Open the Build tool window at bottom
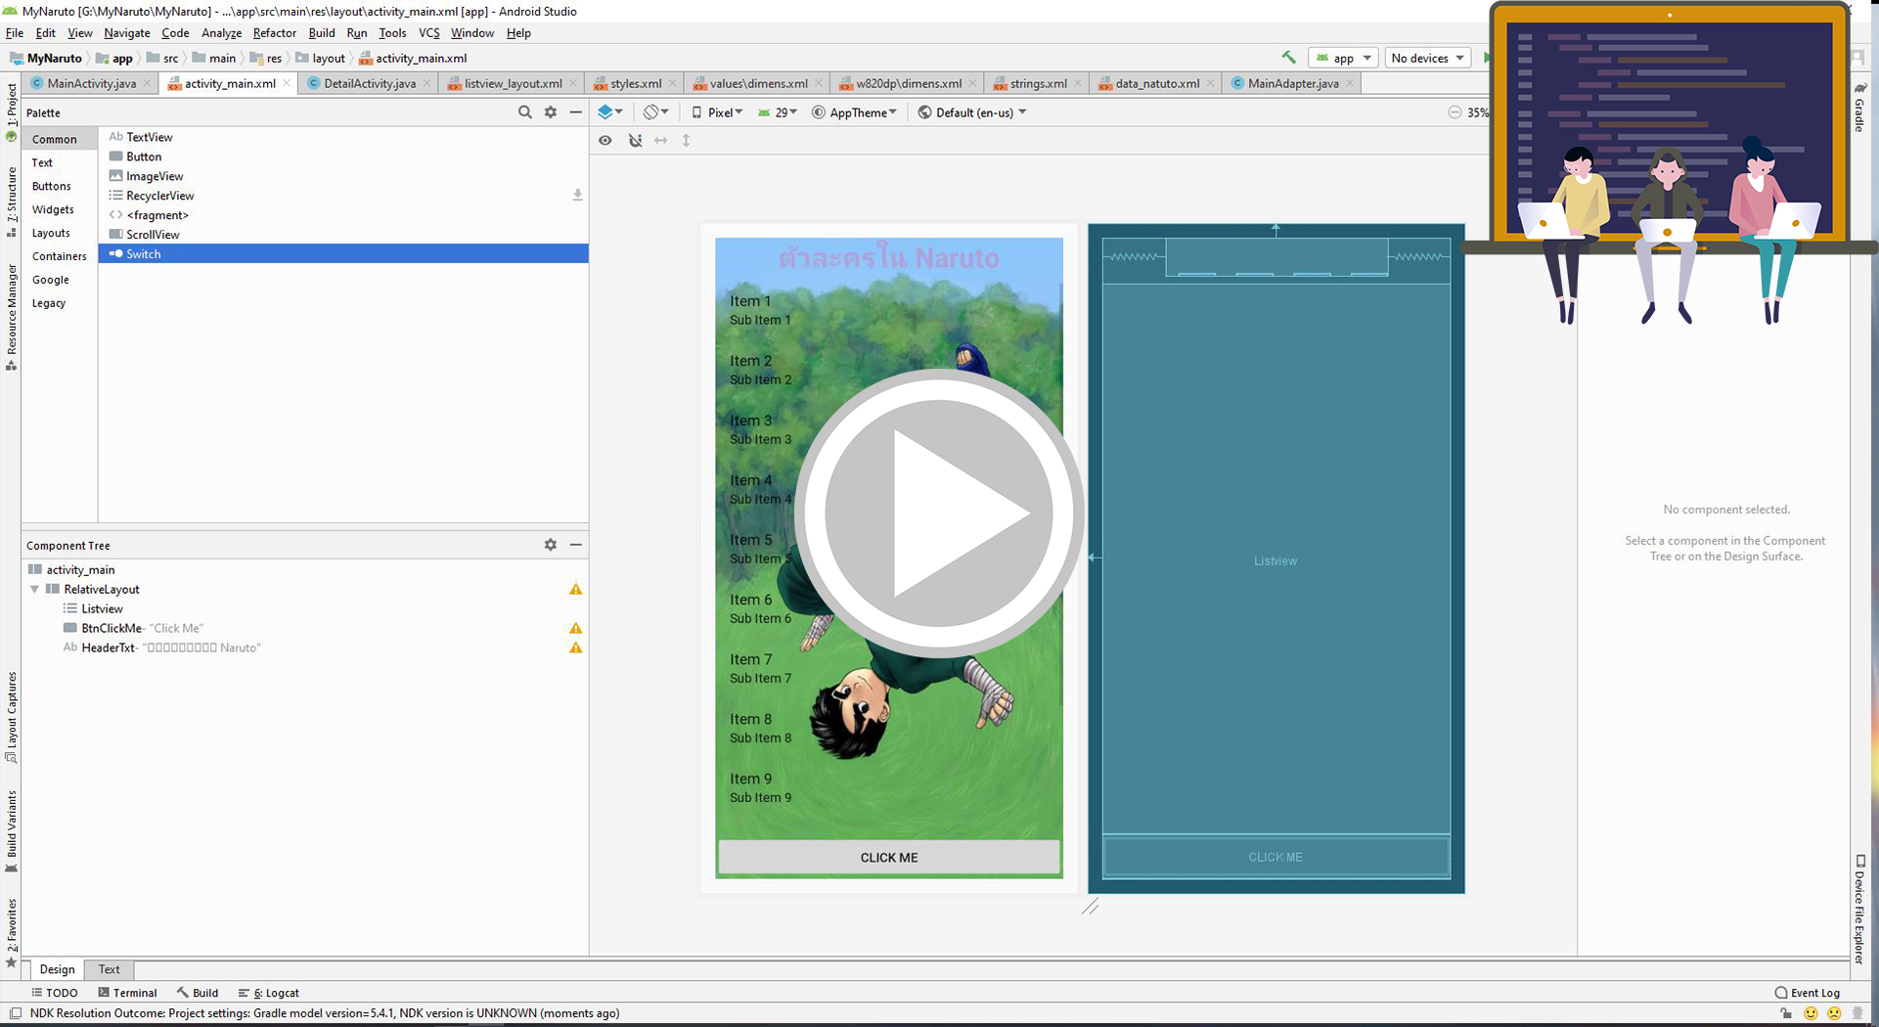 coord(198,993)
